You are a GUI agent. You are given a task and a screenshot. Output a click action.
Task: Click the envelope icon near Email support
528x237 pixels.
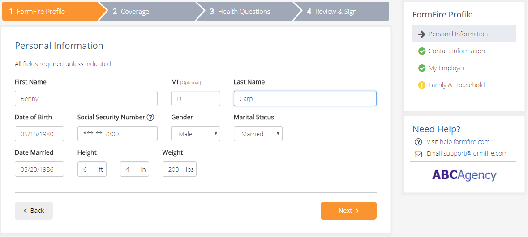tap(418, 153)
